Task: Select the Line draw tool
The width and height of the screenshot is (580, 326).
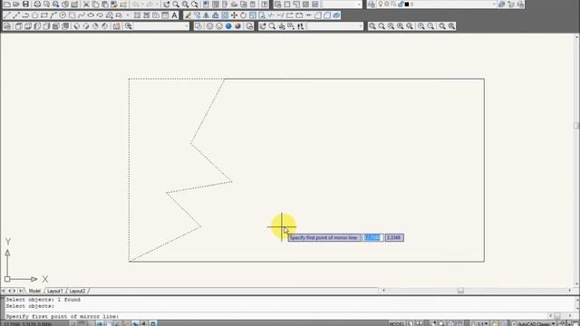Action: pos(7,15)
